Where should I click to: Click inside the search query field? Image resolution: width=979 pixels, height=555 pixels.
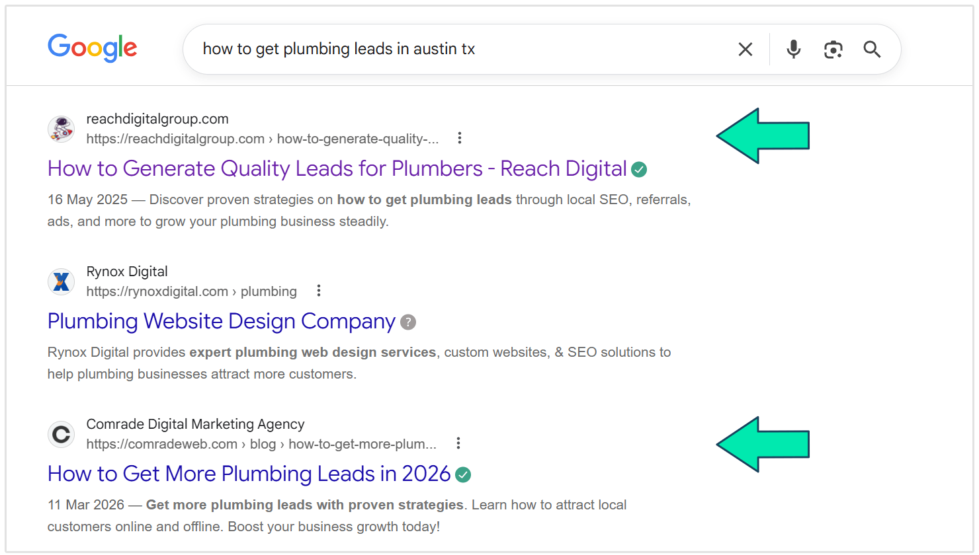pos(397,49)
